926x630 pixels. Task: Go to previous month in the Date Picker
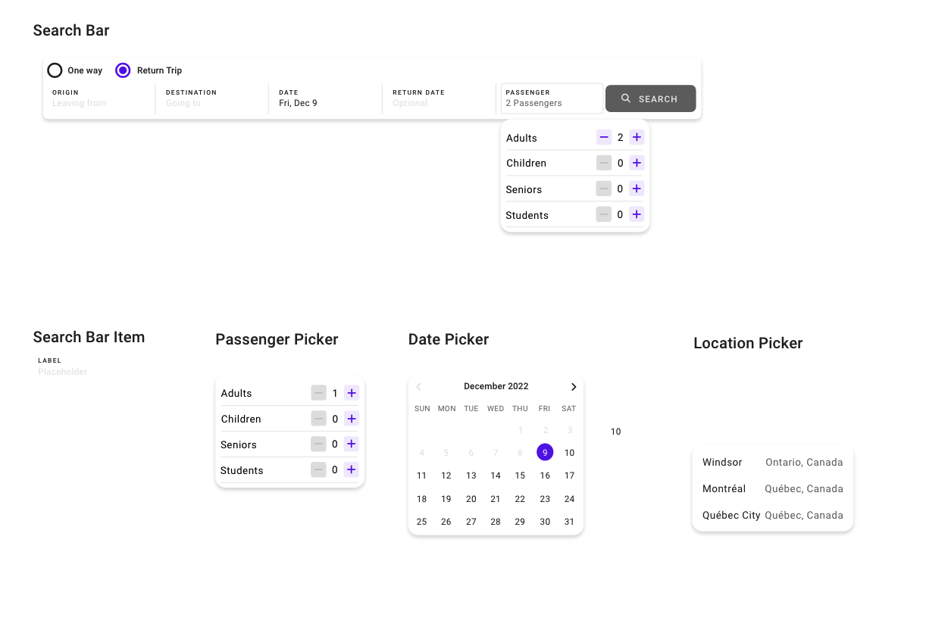(x=418, y=386)
